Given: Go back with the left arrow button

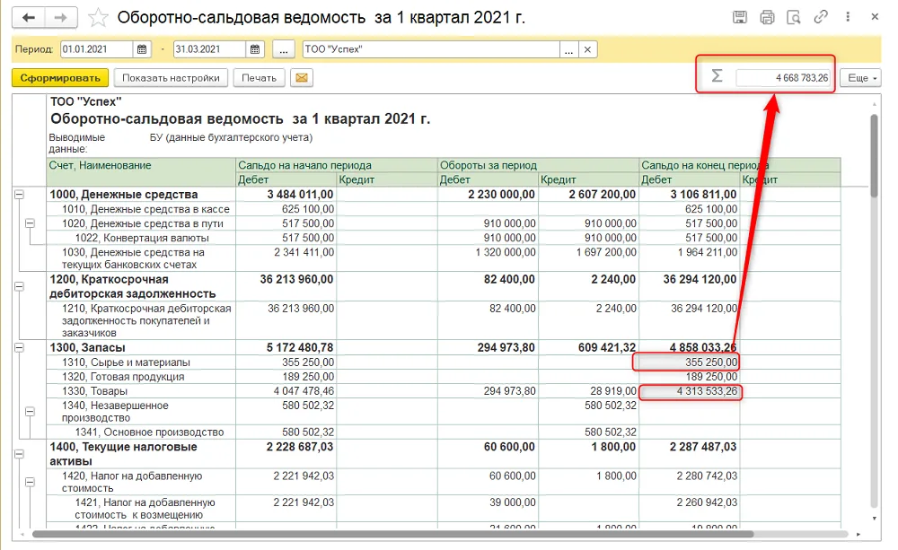Looking at the screenshot, I should [x=29, y=18].
